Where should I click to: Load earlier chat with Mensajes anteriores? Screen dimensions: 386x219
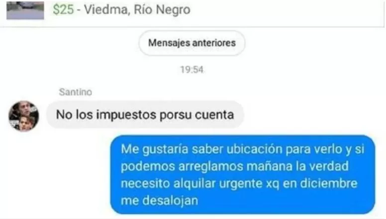[192, 43]
